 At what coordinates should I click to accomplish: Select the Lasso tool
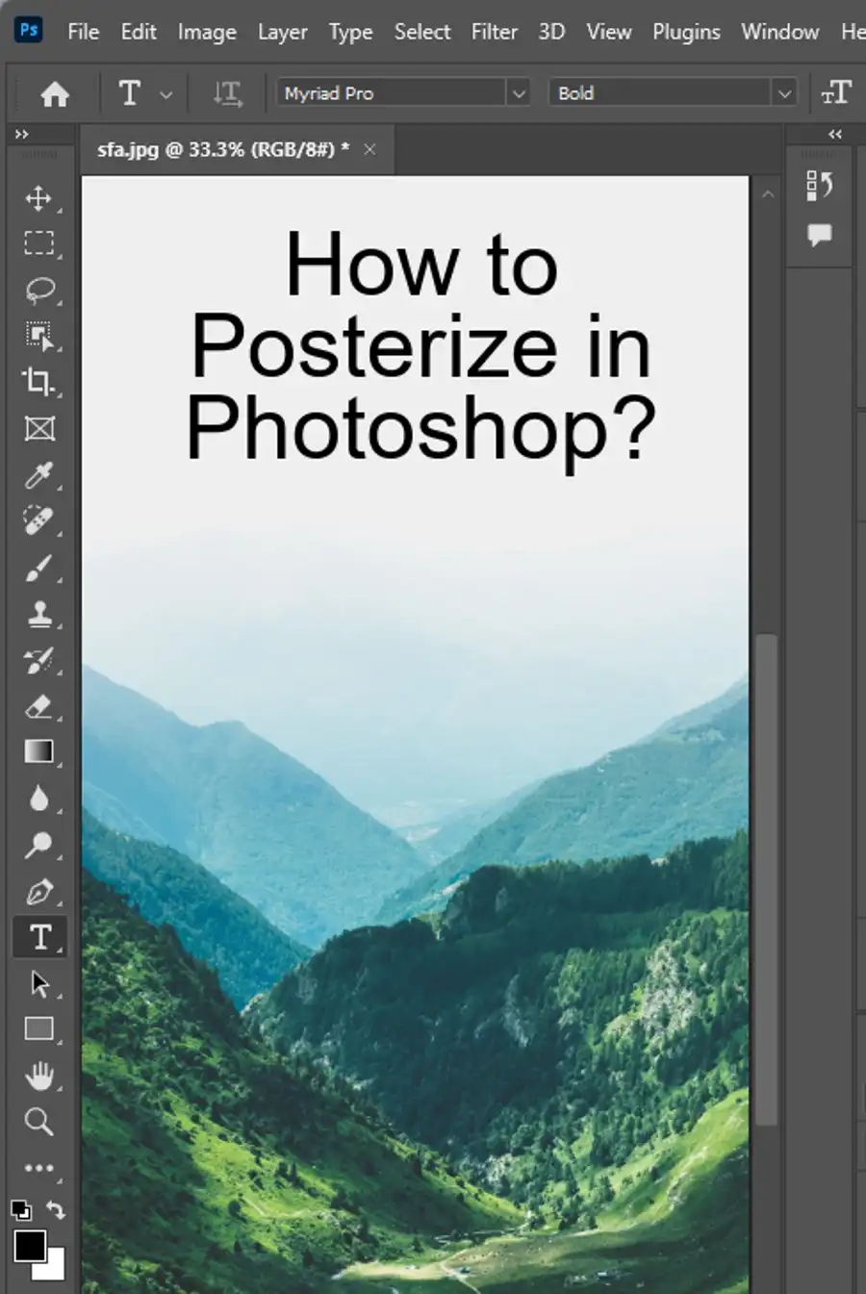[x=38, y=290]
